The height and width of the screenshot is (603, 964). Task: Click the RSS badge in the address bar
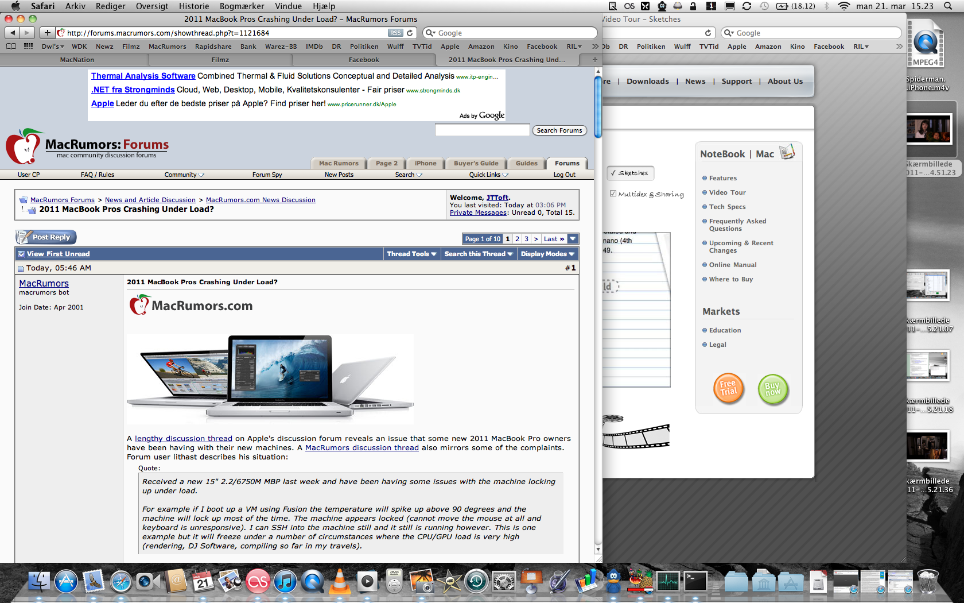pos(395,33)
